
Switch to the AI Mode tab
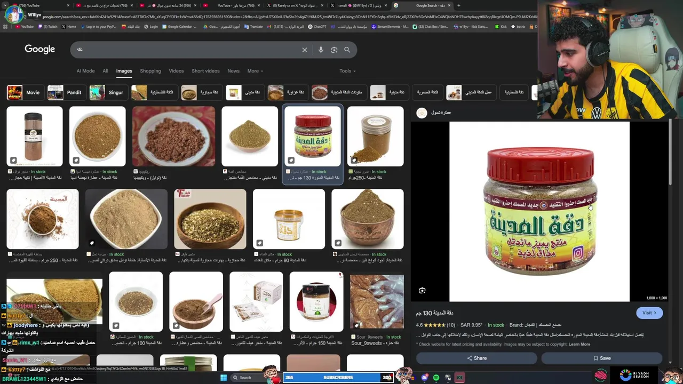tap(85, 71)
